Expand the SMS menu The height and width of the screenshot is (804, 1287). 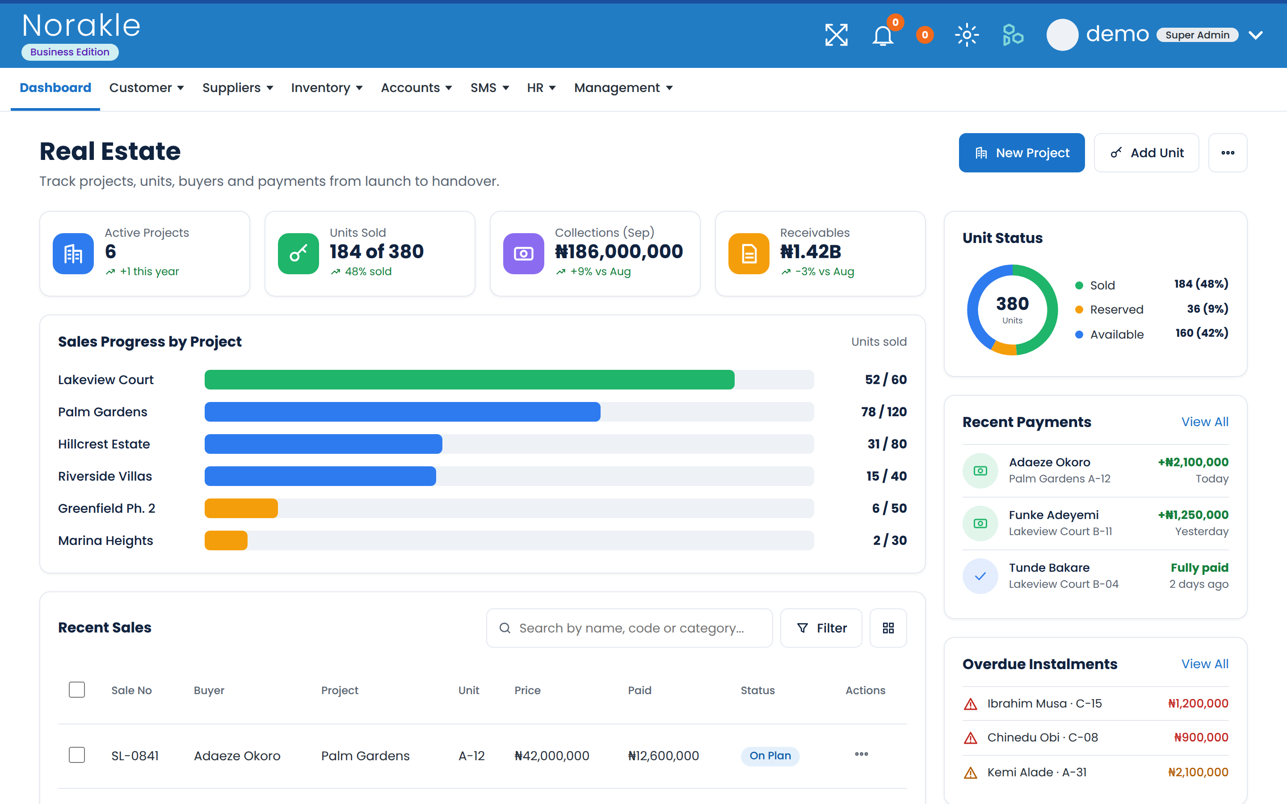[490, 88]
